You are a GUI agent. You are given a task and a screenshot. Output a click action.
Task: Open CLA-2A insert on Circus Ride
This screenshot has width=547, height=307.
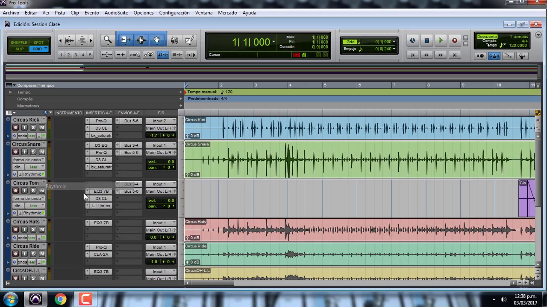101,254
